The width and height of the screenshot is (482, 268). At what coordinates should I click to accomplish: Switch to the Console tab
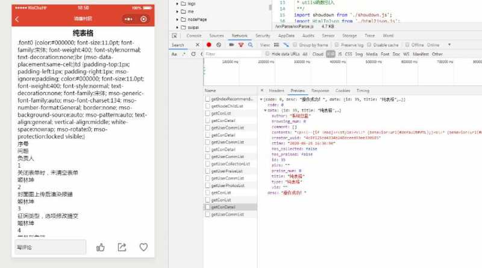click(x=194, y=35)
